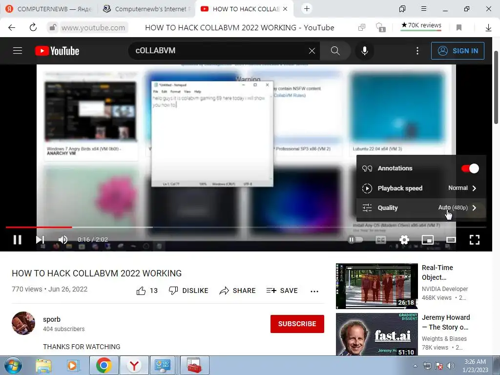Click the DISLIKE button

[188, 291]
